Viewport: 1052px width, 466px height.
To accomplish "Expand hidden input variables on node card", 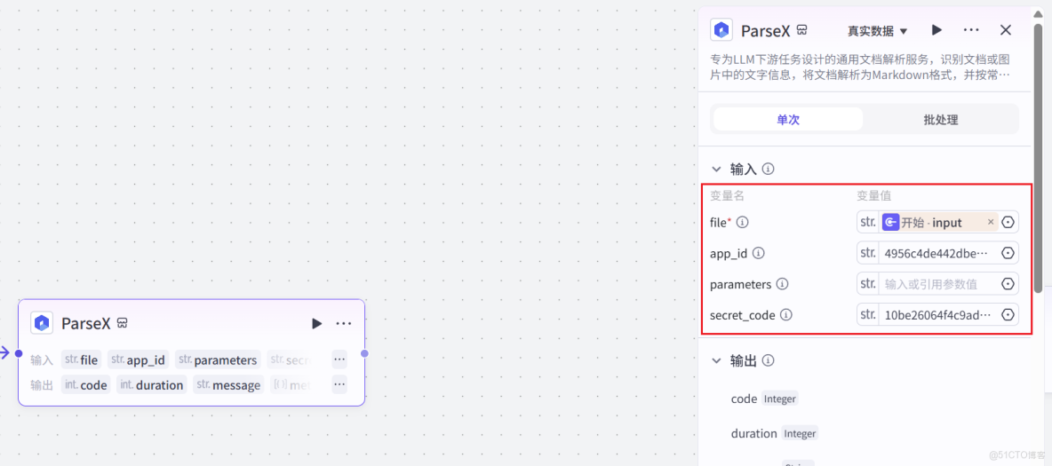I will (339, 359).
